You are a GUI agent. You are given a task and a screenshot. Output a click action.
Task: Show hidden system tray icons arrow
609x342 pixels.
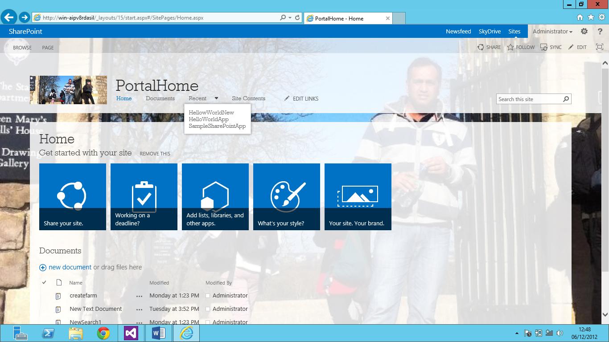[517, 333]
